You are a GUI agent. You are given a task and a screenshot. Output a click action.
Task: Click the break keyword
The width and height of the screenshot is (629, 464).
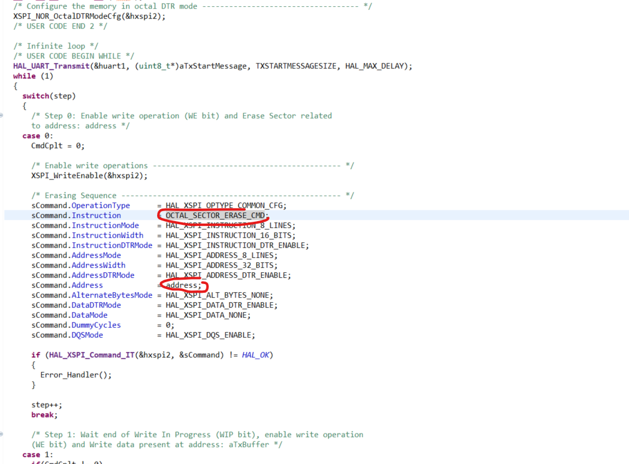tap(41, 414)
